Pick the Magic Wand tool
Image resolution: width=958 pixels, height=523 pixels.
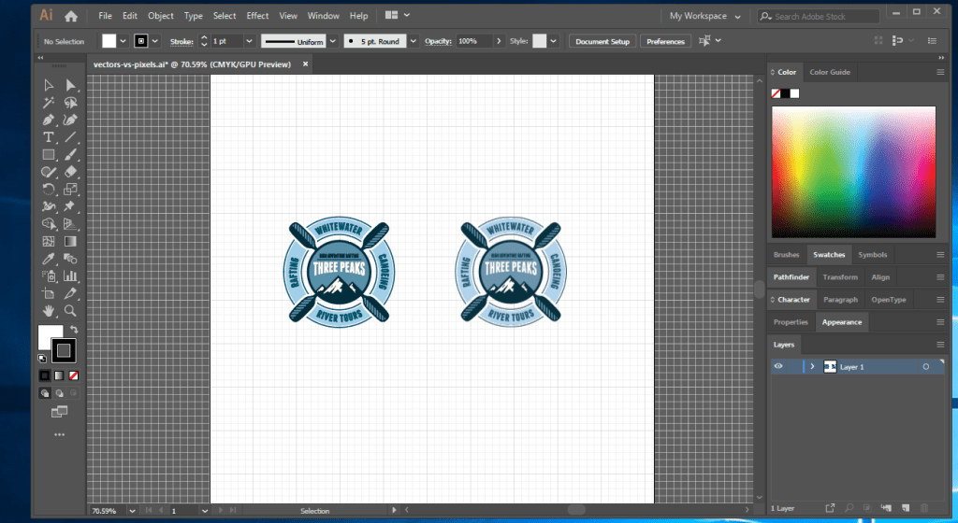(x=49, y=104)
